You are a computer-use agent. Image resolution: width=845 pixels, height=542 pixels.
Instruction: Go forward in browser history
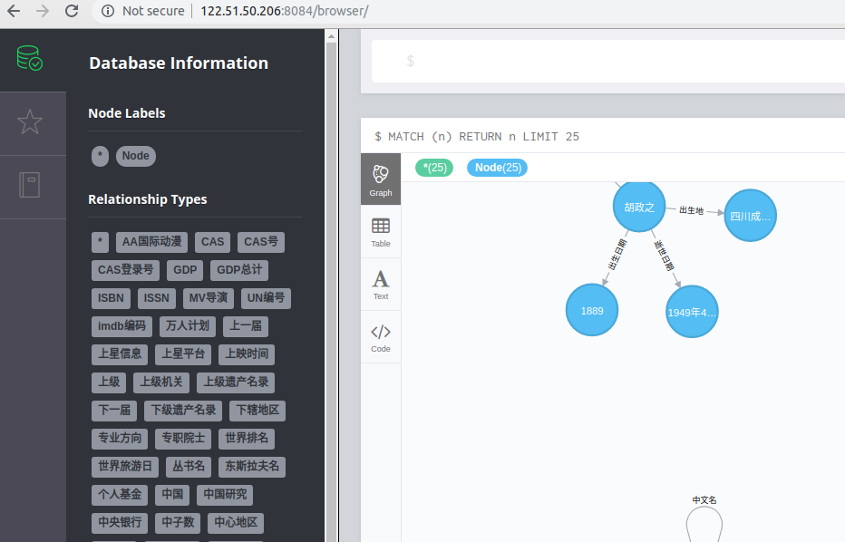pyautogui.click(x=43, y=11)
